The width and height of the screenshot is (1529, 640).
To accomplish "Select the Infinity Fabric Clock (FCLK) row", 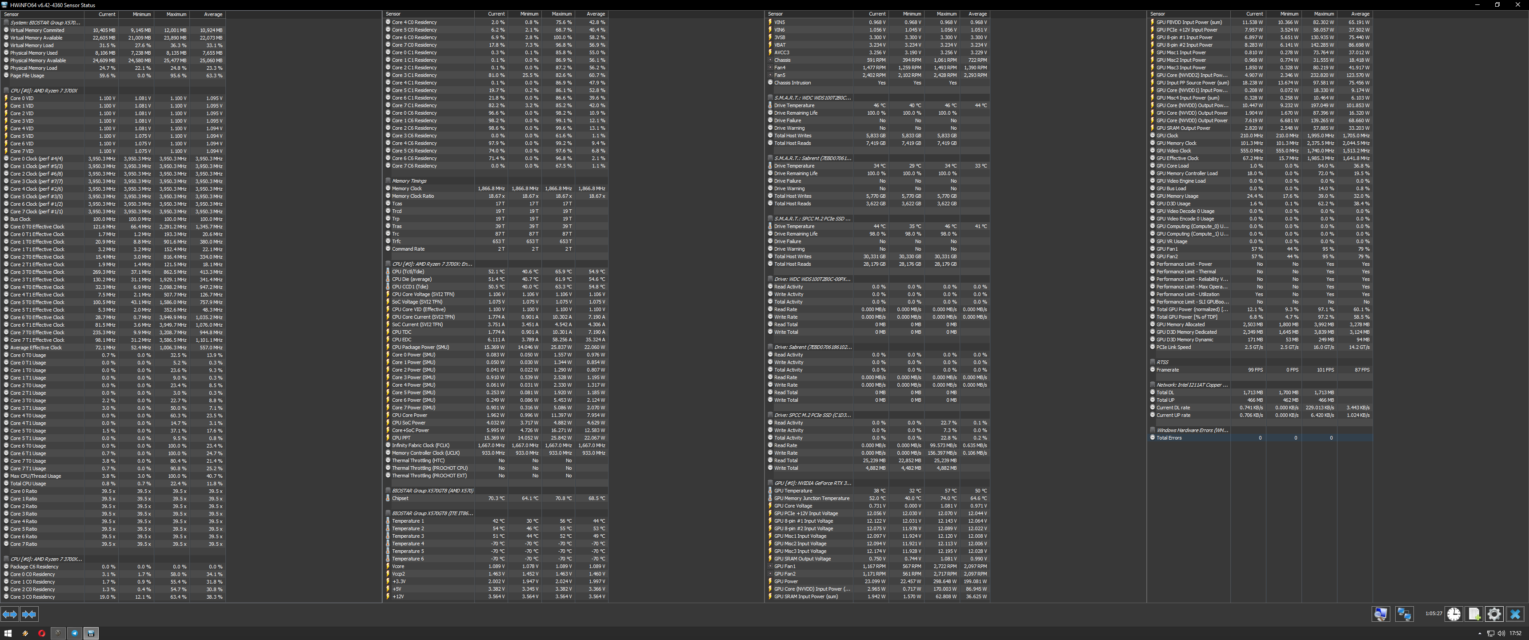I will (x=496, y=445).
